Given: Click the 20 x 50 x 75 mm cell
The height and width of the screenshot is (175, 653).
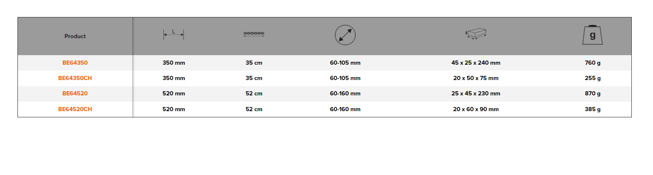Looking at the screenshot, I should pos(476,78).
